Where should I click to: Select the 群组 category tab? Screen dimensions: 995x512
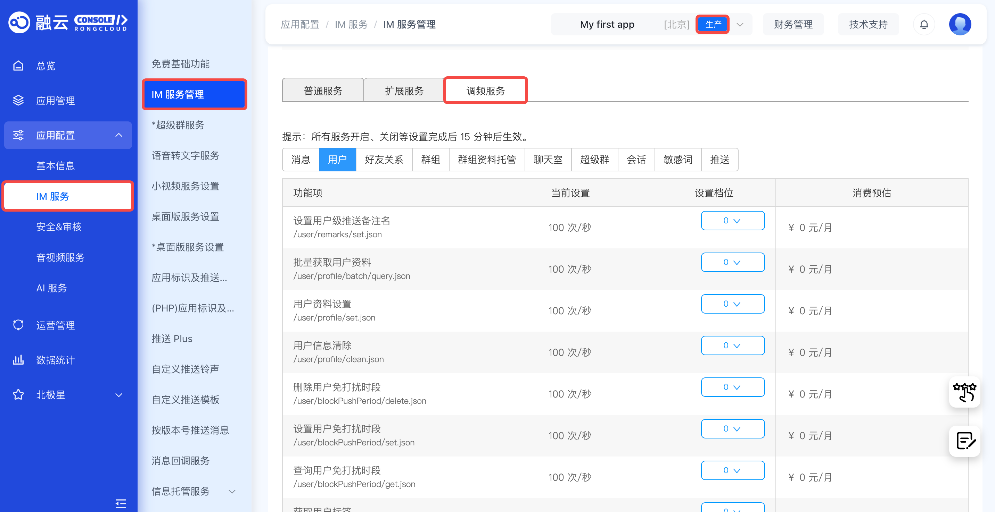click(x=430, y=160)
